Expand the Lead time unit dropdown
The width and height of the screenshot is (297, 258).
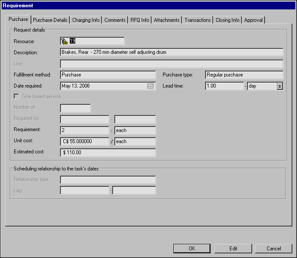(279, 86)
